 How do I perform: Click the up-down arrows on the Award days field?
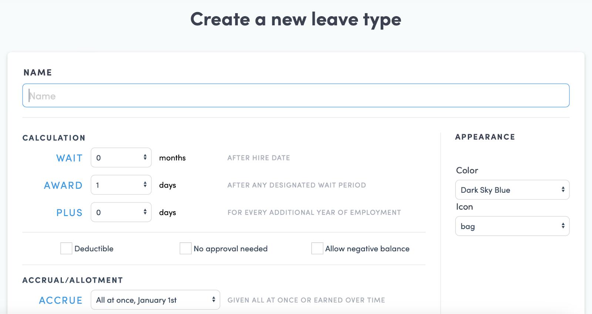[x=145, y=185]
